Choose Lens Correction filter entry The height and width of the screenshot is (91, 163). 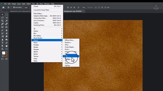coord(47,20)
